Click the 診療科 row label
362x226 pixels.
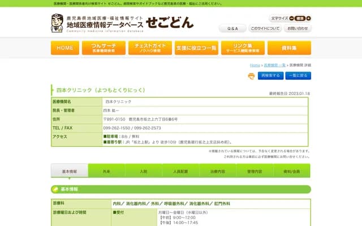59,203
